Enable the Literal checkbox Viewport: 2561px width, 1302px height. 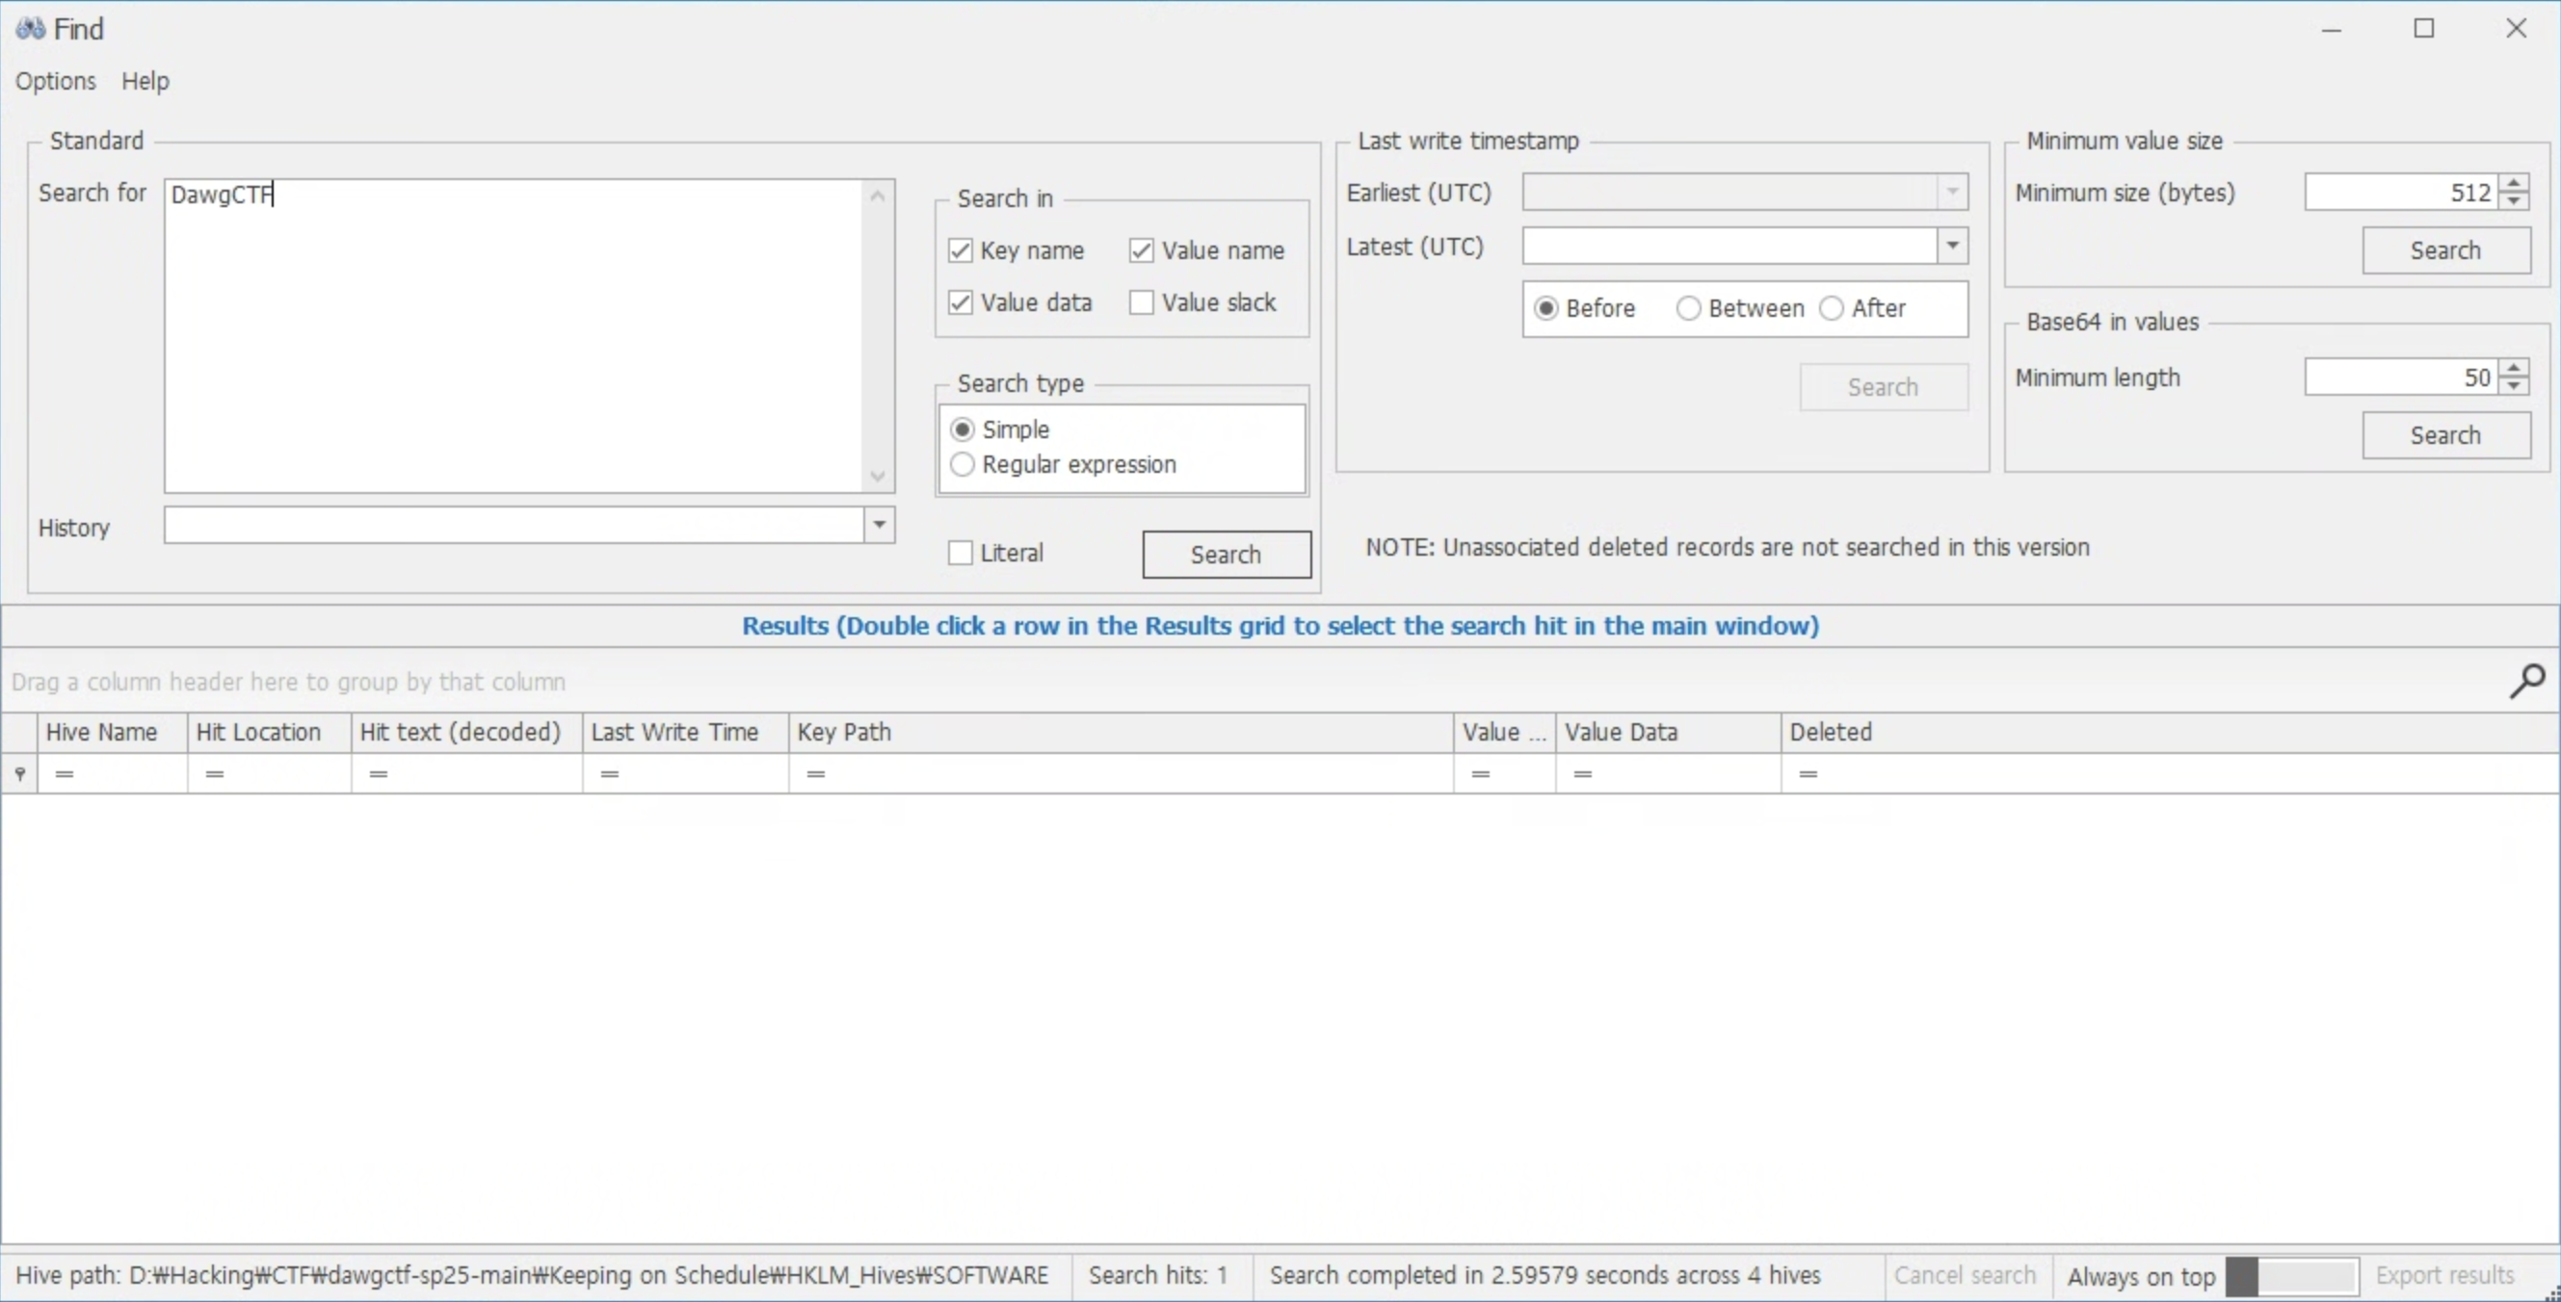click(x=961, y=553)
